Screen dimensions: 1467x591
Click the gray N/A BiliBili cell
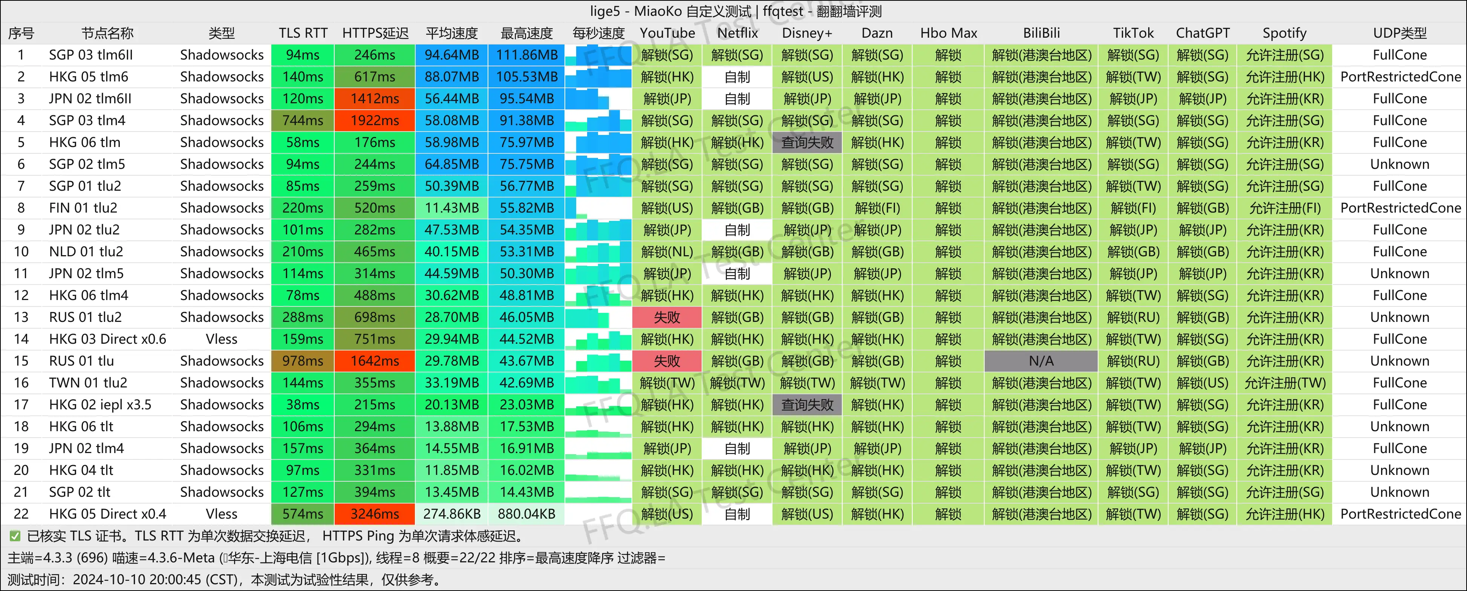(x=1040, y=361)
